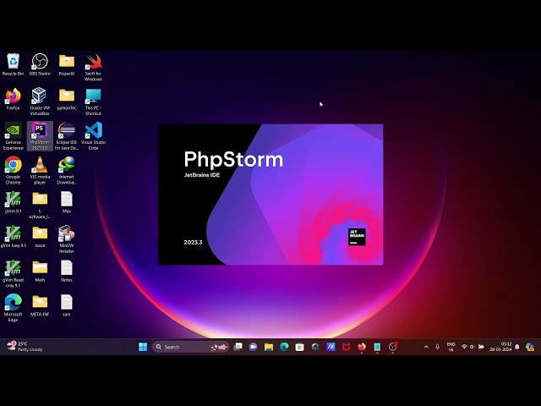The image size is (541, 406).
Task: Select the VLC media player icon
Action: pos(40,170)
